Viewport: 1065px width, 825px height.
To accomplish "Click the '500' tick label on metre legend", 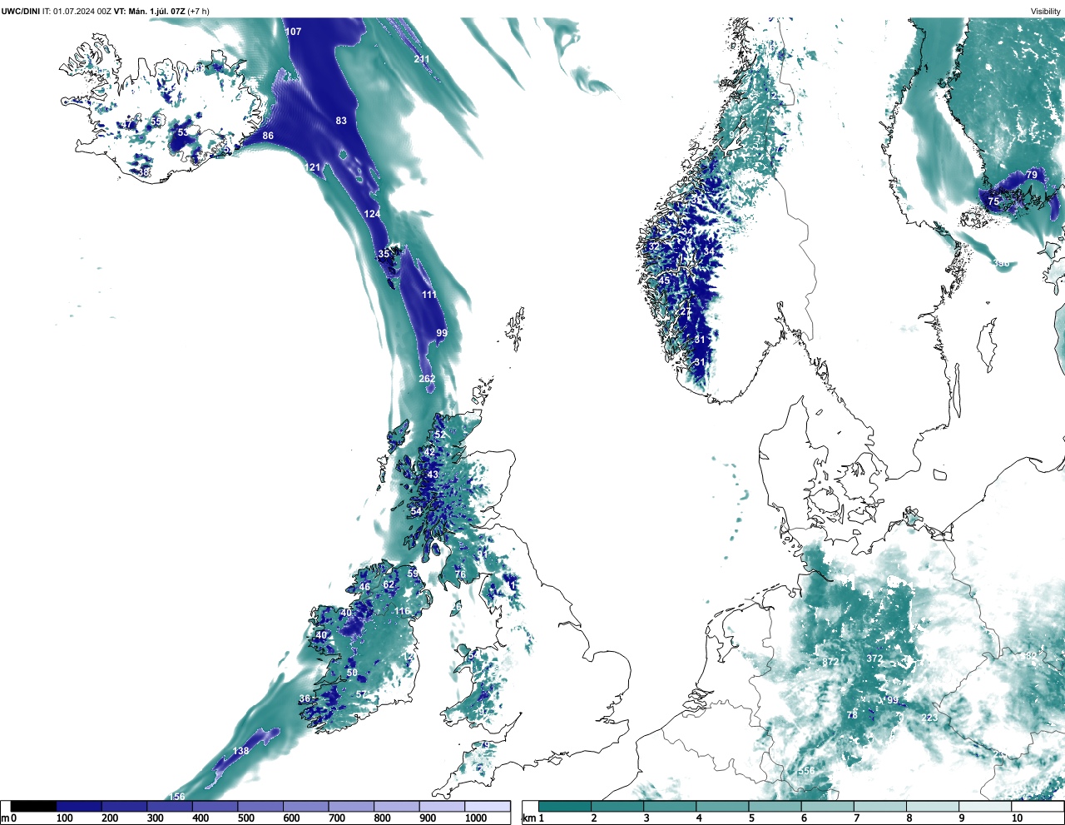I will point(245,818).
